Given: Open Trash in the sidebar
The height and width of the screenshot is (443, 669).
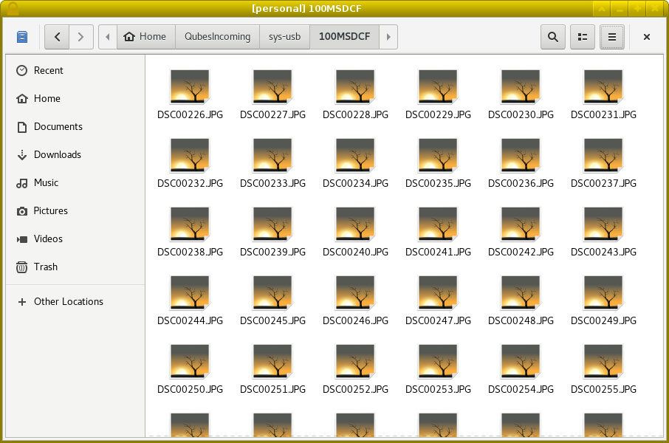Looking at the screenshot, I should pyautogui.click(x=75, y=267).
